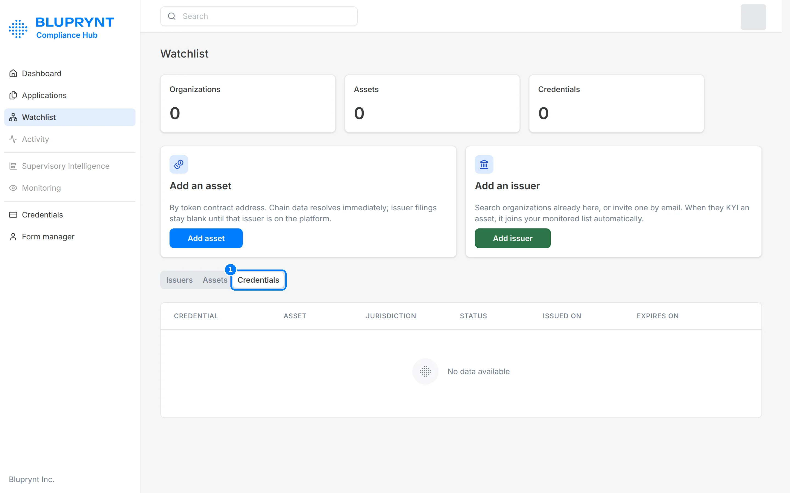Click the Bluprynt Inc. footer text
Screen dimensions: 790x493
click(x=32, y=479)
